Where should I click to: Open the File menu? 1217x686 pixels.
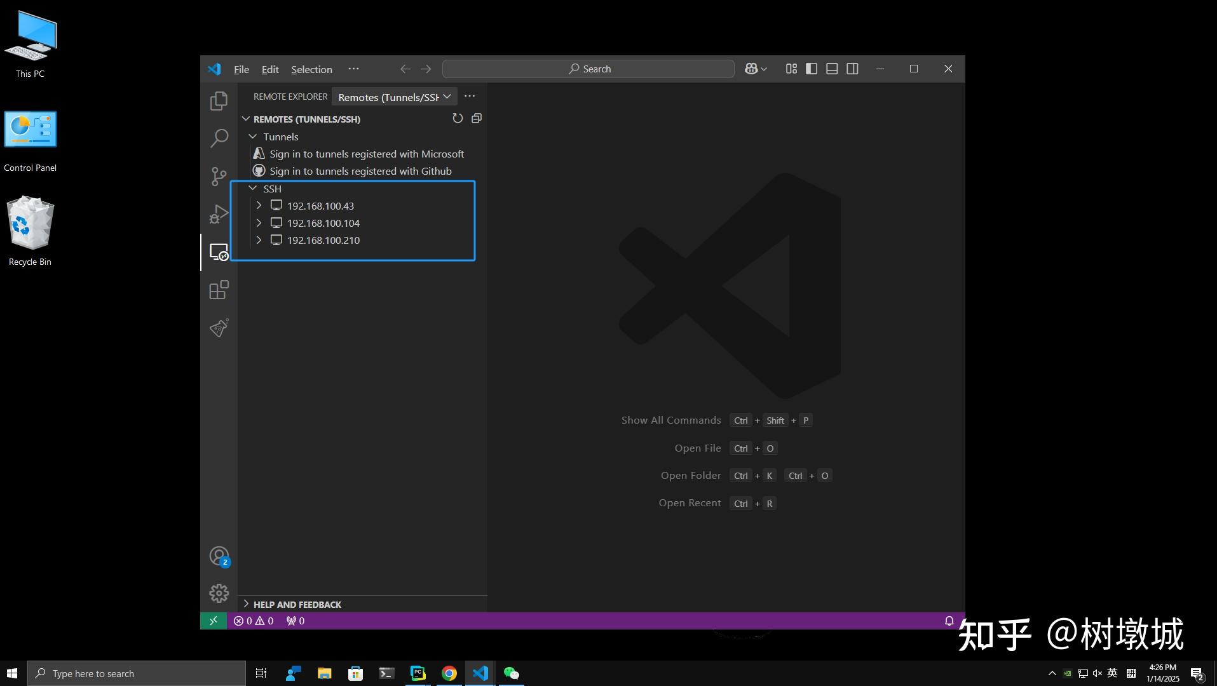tap(241, 69)
